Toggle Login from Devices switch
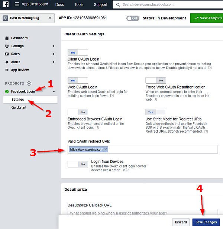Screen dimensions: 223x229 point(78,164)
